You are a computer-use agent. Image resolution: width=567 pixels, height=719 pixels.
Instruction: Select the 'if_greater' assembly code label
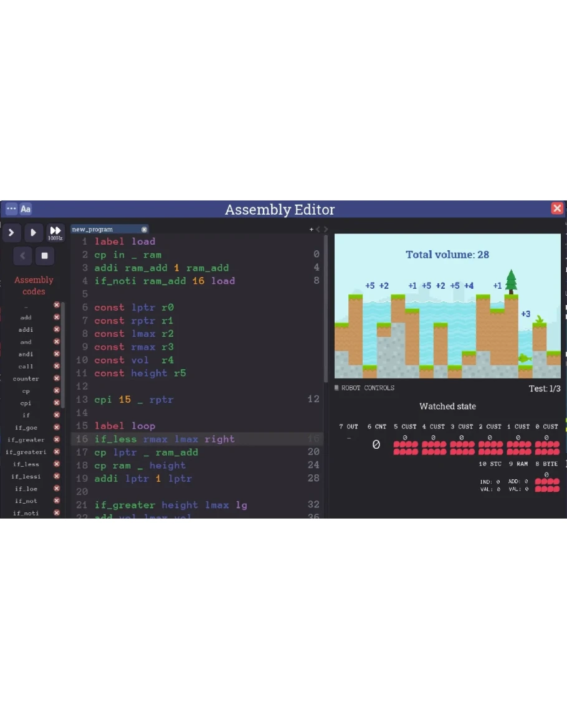(x=26, y=439)
